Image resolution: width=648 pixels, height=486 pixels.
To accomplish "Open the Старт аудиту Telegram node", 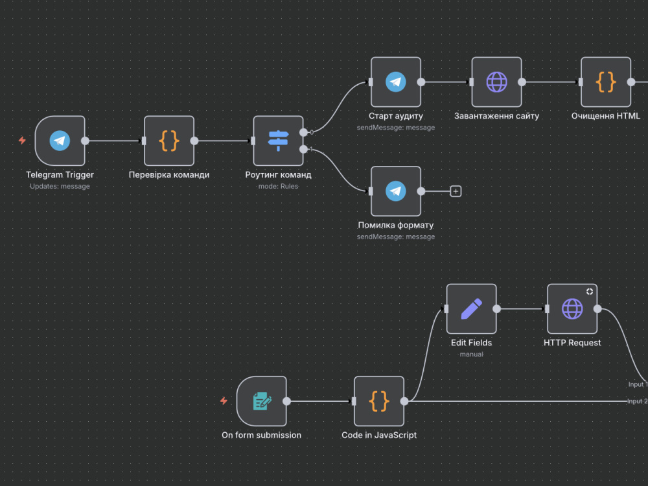I will pos(395,82).
